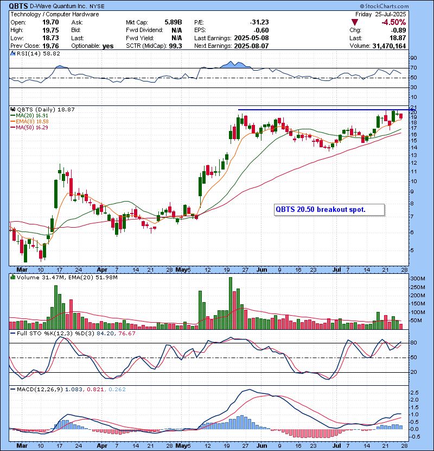
Task: Click the Volume value 31,470,164
Action: pyautogui.click(x=389, y=46)
